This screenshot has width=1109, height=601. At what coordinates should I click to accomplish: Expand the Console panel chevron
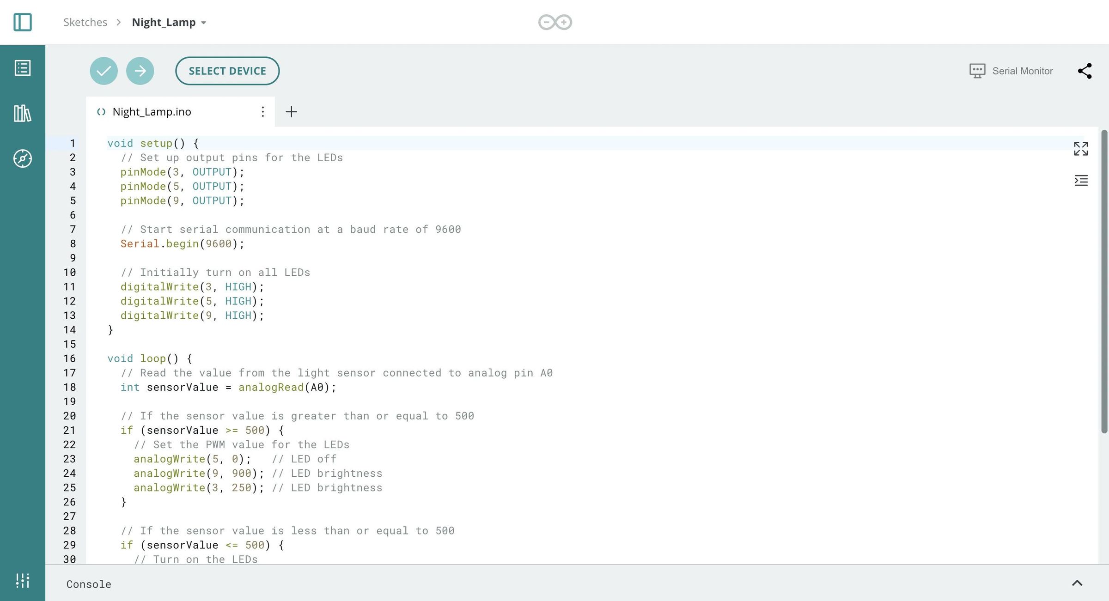(1077, 583)
